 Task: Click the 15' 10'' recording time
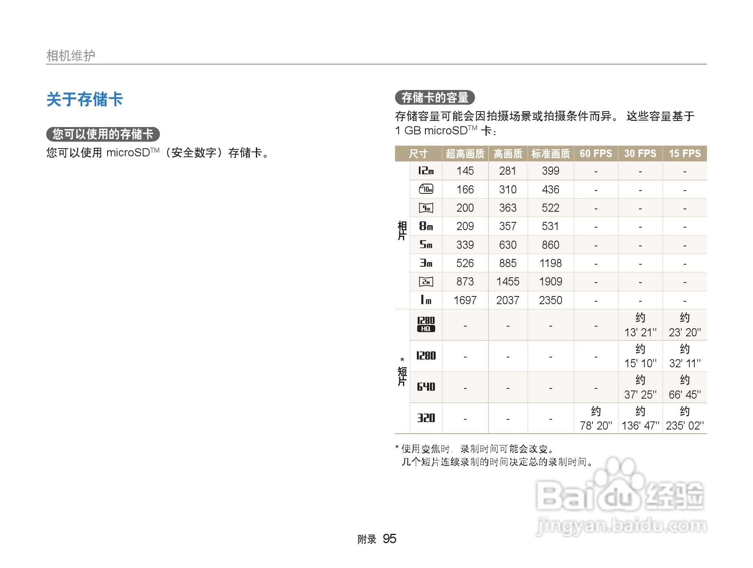coord(640,364)
